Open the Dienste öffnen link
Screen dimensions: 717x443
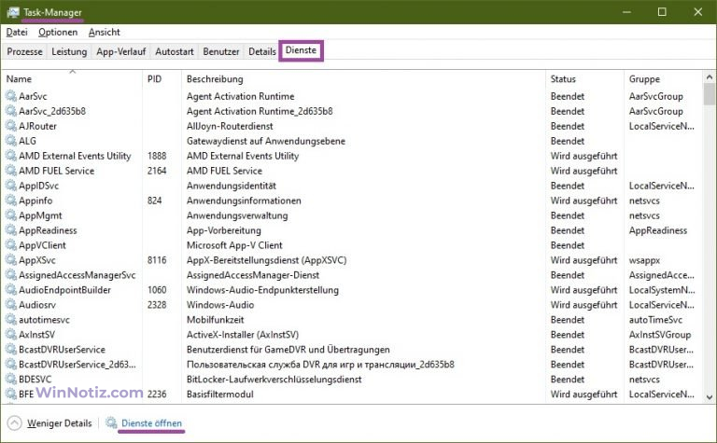tap(151, 423)
